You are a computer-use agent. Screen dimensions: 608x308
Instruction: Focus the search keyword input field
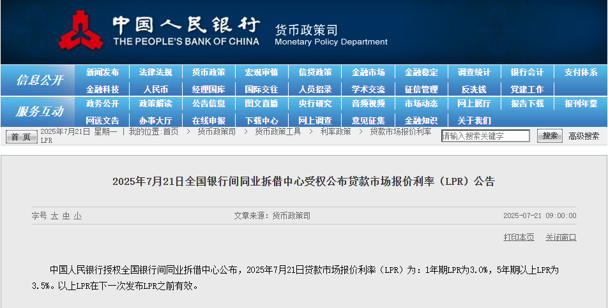[485, 136]
